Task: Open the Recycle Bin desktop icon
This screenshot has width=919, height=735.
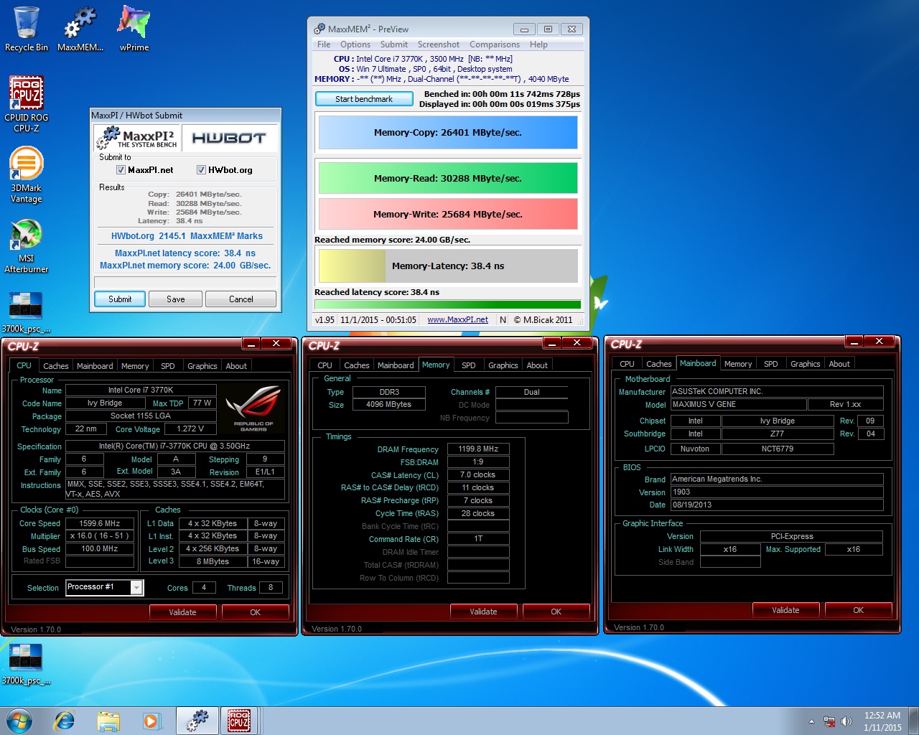Action: (26, 29)
